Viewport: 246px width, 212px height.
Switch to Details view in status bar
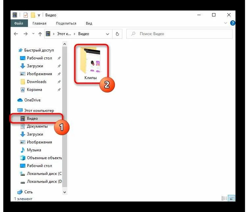click(x=224, y=199)
